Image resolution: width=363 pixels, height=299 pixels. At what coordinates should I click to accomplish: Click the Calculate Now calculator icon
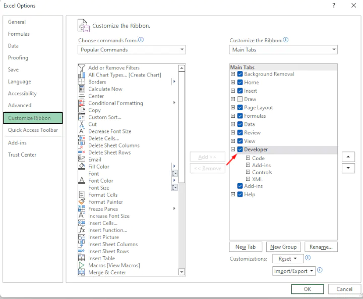pyautogui.click(x=82, y=89)
